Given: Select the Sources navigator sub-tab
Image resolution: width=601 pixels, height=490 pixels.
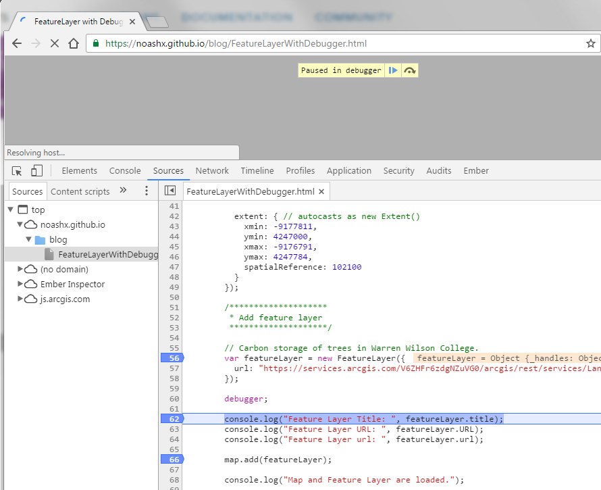Looking at the screenshot, I should (27, 191).
